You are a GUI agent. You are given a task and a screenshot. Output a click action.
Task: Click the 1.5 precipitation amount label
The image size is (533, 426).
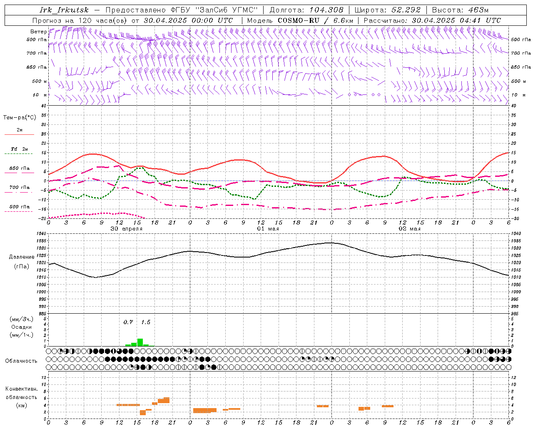[x=146, y=322]
